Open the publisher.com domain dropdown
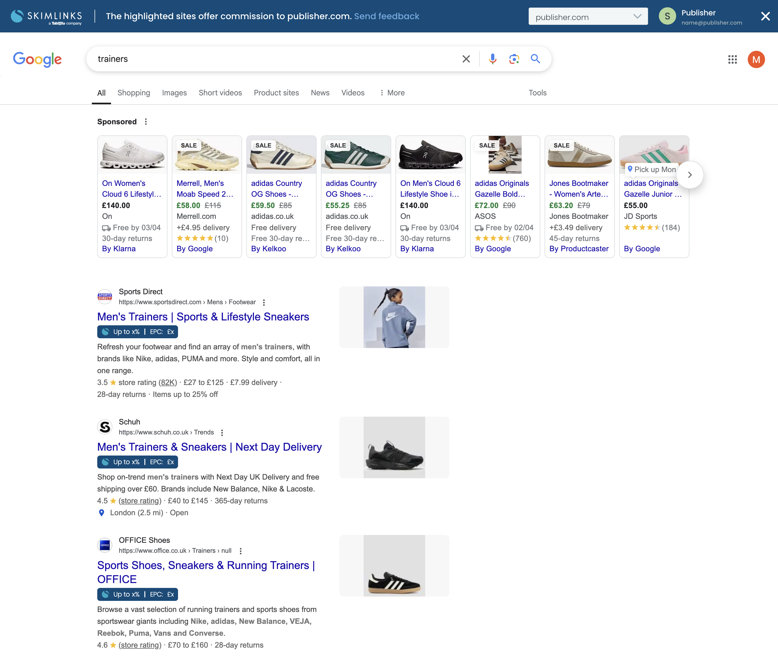Image resolution: width=778 pixels, height=656 pixels. click(x=588, y=16)
